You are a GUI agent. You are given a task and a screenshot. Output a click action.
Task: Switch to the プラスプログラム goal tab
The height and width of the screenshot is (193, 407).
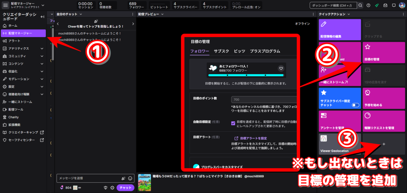tap(265, 51)
